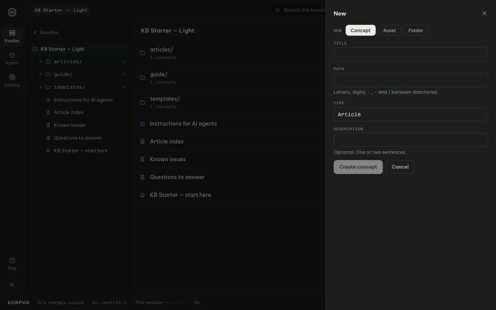Select KB Starter — start here in tree
Screen dimensions: 496x310
[x=81, y=151]
